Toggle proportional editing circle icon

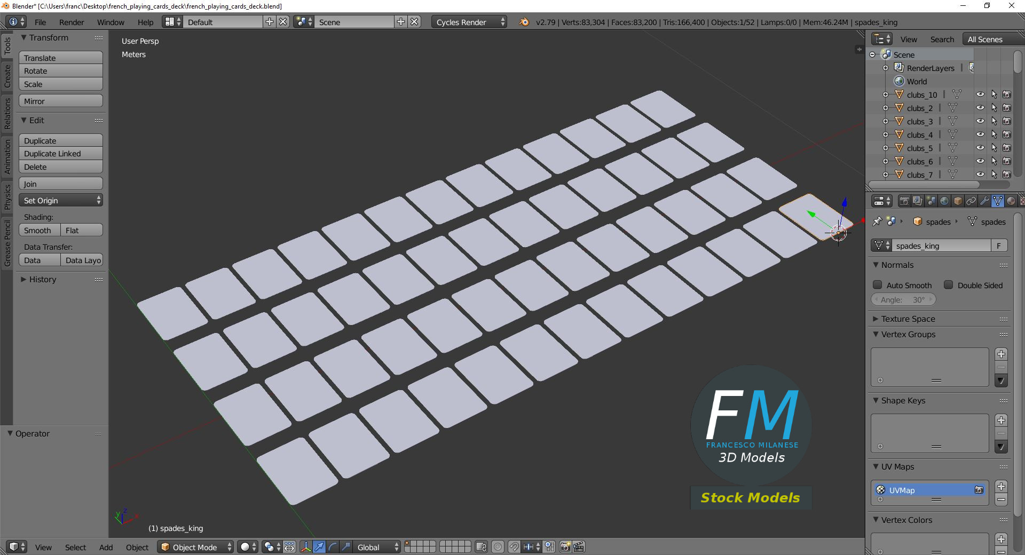[498, 547]
